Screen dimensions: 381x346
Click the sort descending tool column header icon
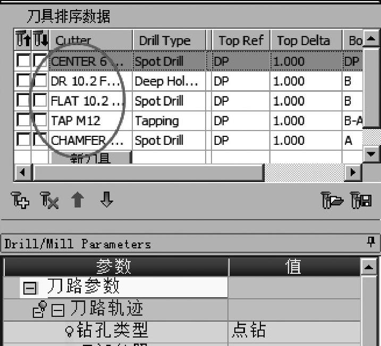coord(40,39)
